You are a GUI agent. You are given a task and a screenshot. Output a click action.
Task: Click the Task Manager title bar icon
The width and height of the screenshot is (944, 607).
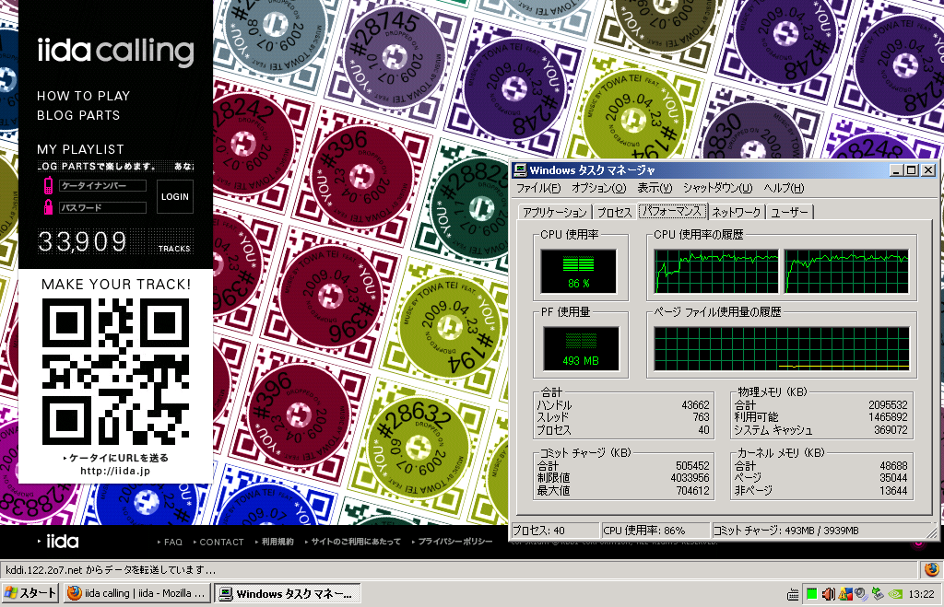tap(520, 170)
